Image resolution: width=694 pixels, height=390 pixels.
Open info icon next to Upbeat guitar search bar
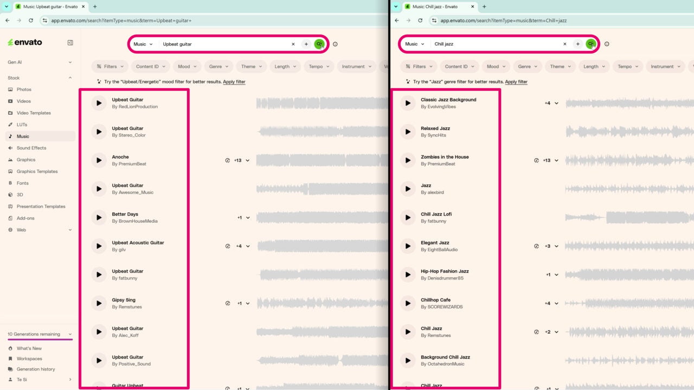tap(335, 44)
